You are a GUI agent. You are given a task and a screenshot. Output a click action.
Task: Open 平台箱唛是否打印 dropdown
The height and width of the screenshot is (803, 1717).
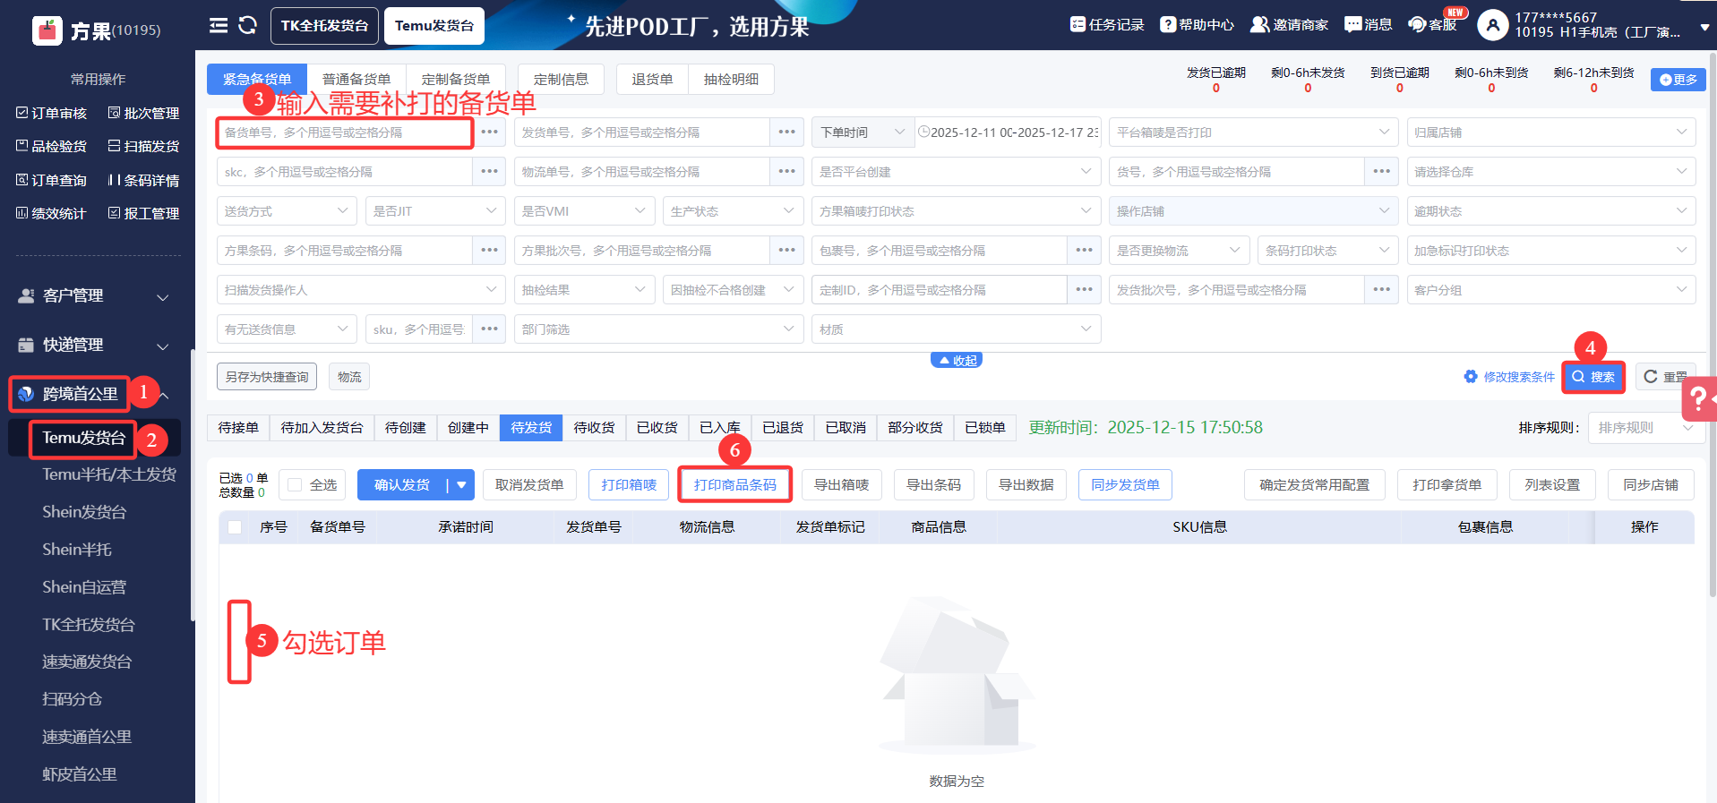pyautogui.click(x=1253, y=132)
